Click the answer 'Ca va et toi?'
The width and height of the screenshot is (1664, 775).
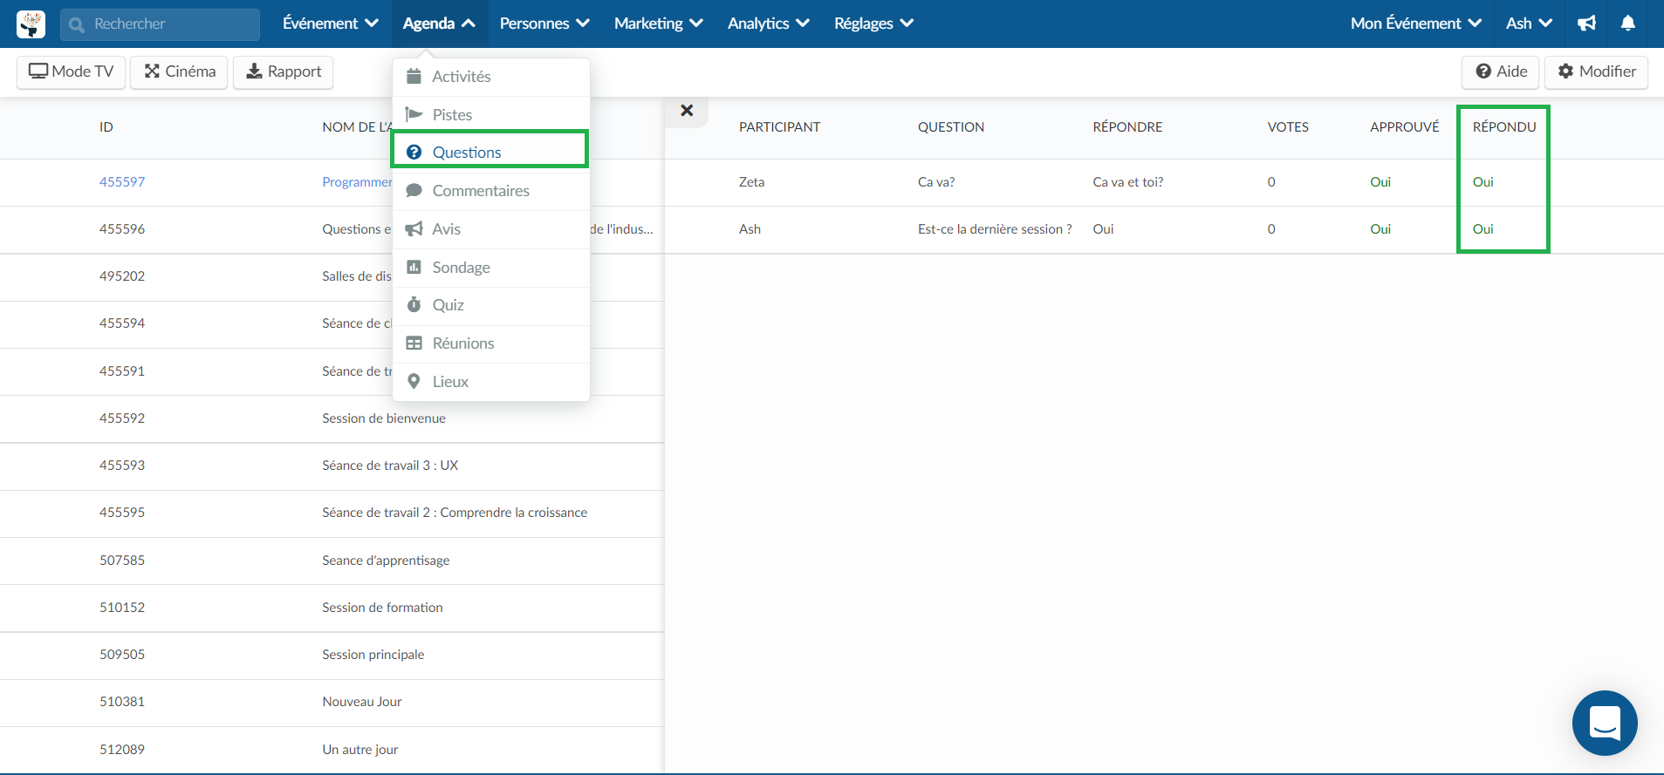[1128, 182]
